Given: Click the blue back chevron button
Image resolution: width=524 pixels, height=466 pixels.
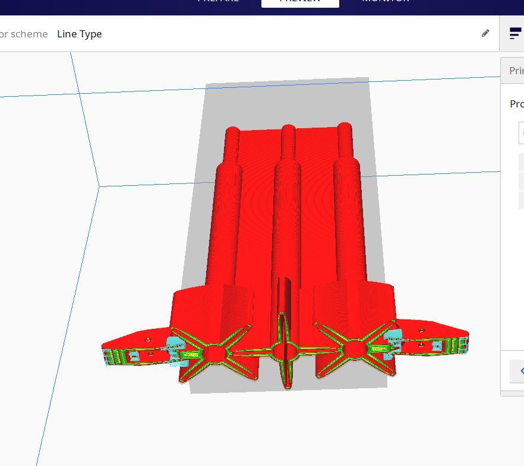Looking at the screenshot, I should pyautogui.click(x=517, y=371).
